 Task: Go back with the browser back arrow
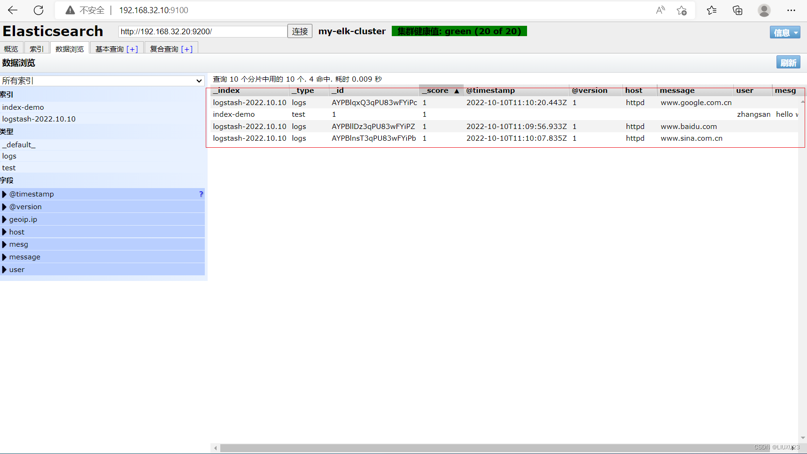click(13, 10)
